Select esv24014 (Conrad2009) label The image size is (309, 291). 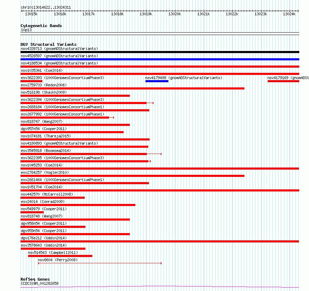[x=43, y=202]
